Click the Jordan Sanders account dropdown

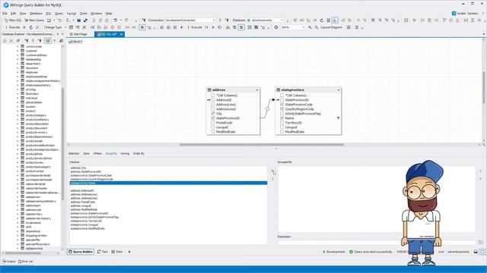(468, 14)
